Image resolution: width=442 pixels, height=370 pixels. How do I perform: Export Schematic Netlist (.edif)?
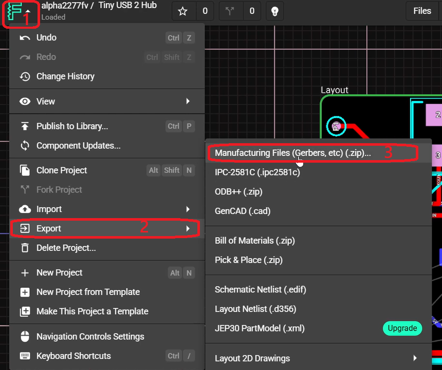point(319,289)
